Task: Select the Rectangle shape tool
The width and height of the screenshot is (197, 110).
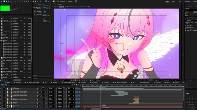Action: 22,1
